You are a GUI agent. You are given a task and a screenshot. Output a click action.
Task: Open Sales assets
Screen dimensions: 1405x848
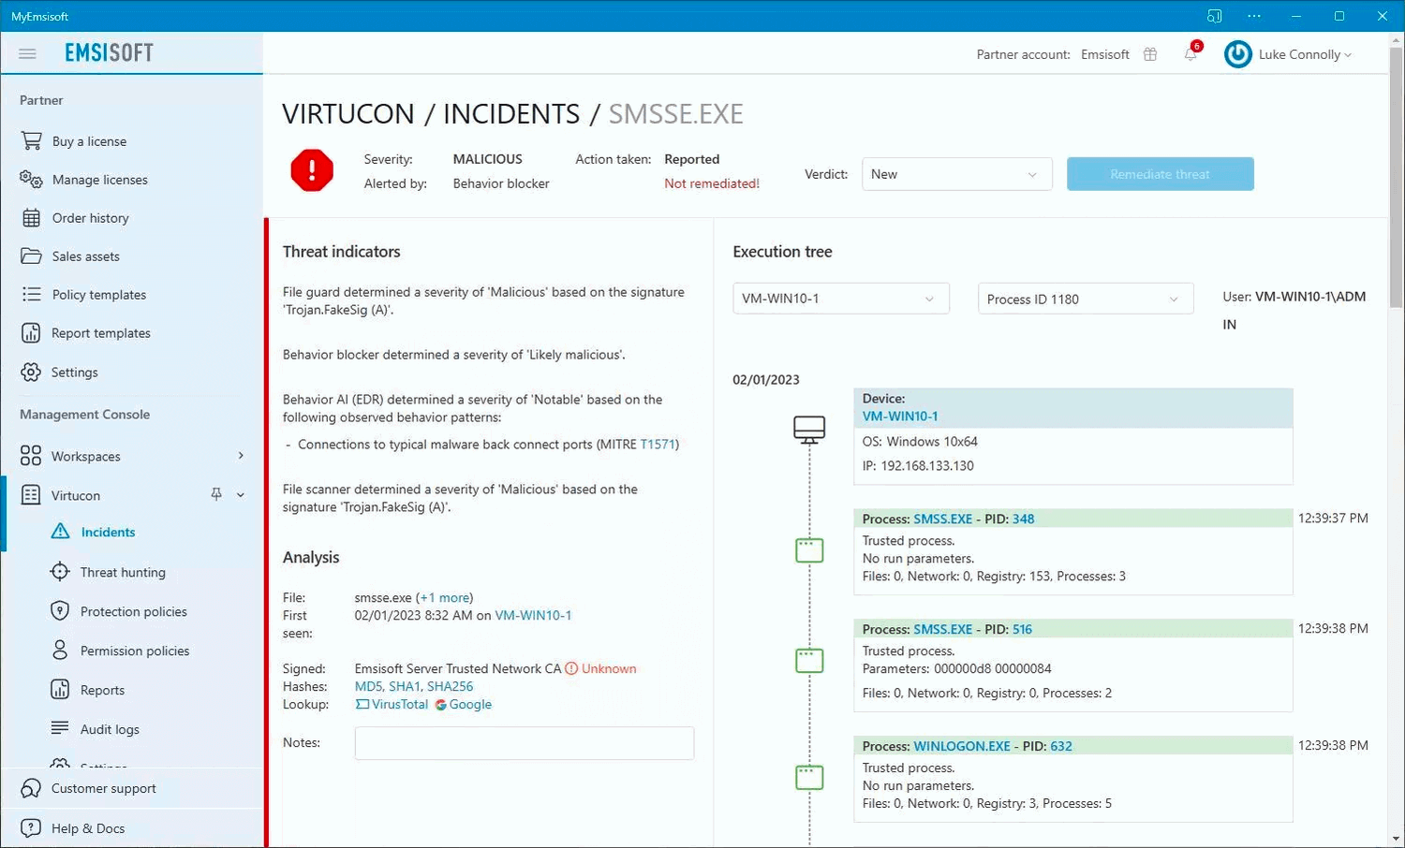click(85, 256)
